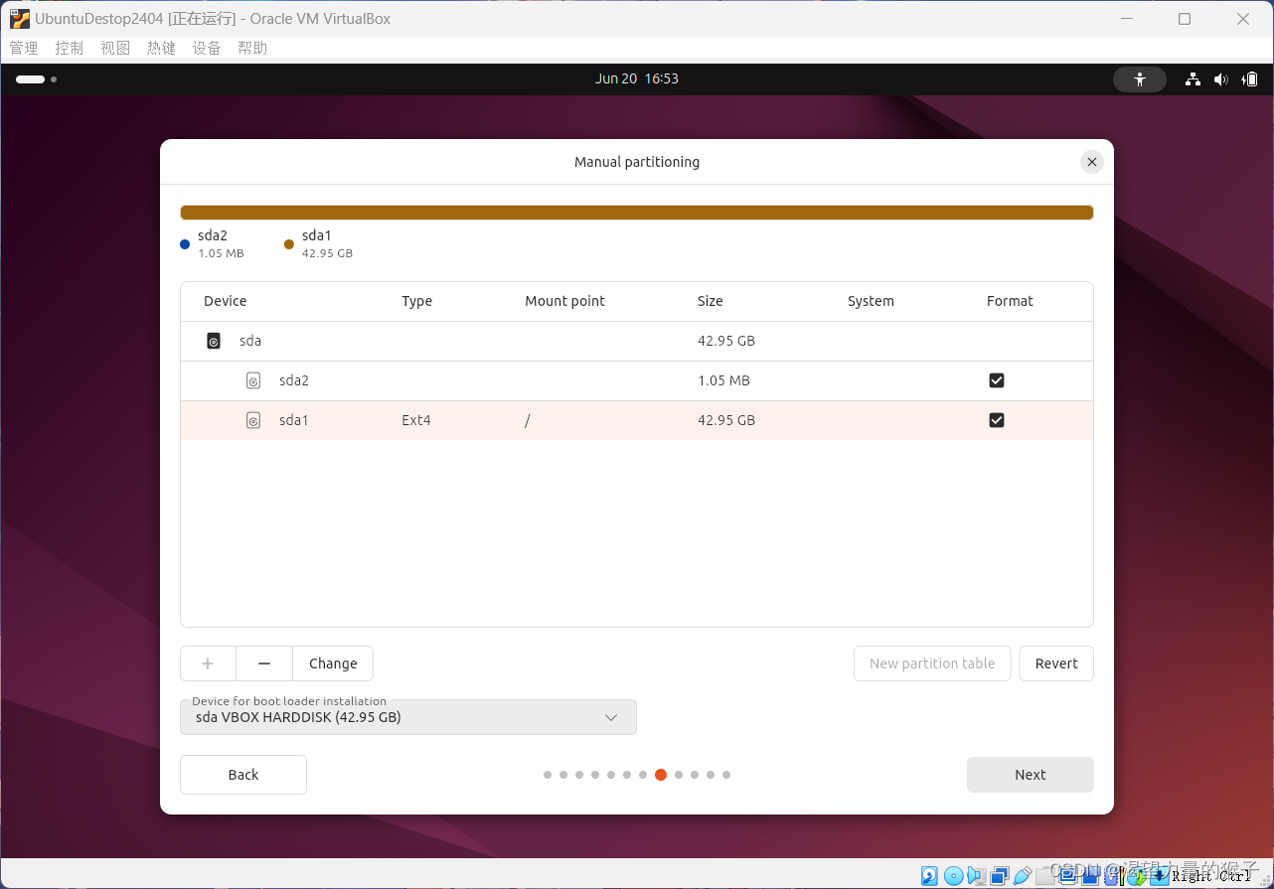Click the Manual partitioning title text
Image resolution: width=1274 pixels, height=889 pixels.
[637, 162]
